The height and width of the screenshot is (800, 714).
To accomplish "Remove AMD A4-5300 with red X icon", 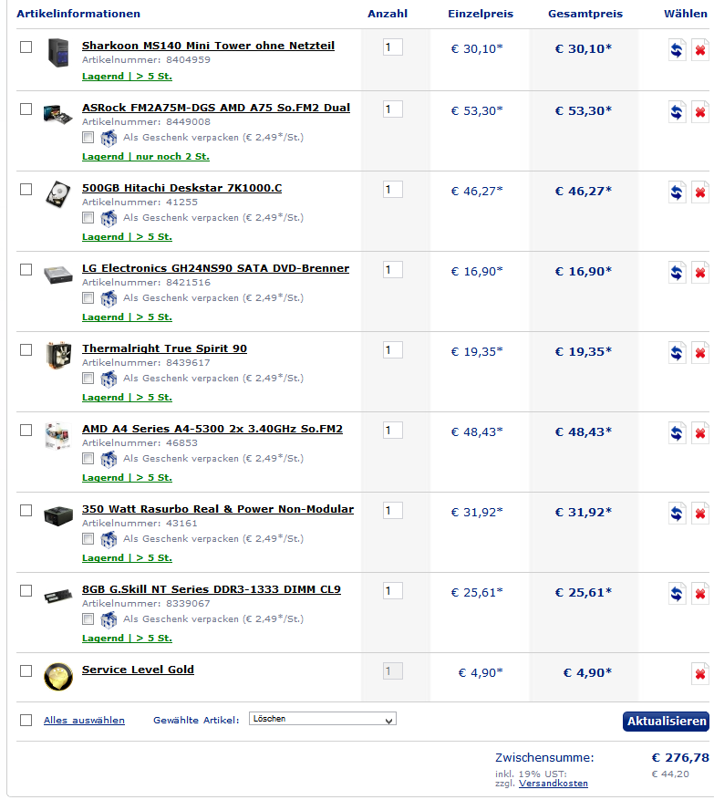I will click(700, 433).
